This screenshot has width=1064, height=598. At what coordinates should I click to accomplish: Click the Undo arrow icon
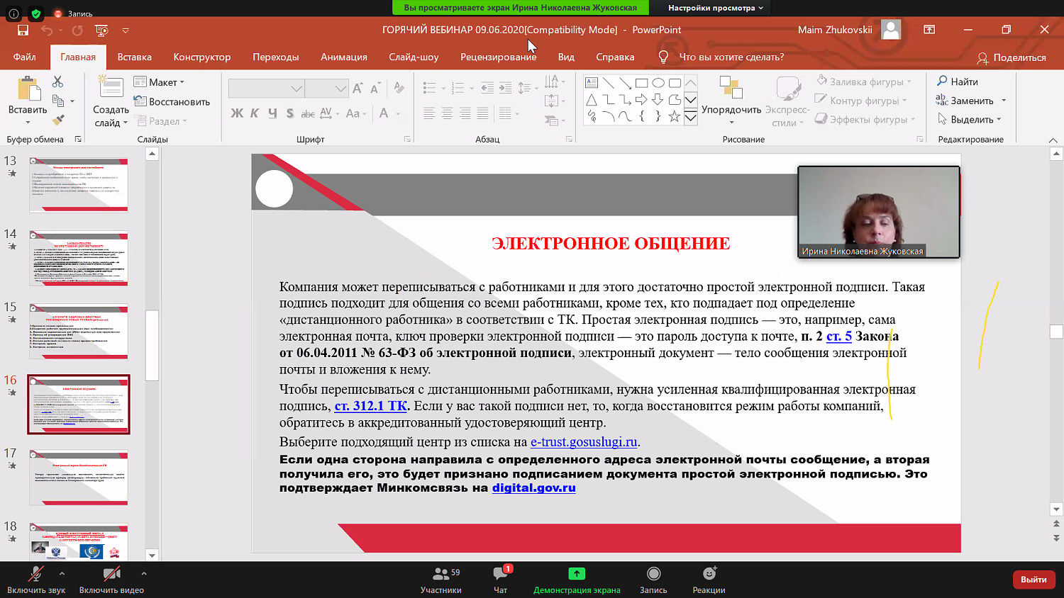(x=47, y=30)
